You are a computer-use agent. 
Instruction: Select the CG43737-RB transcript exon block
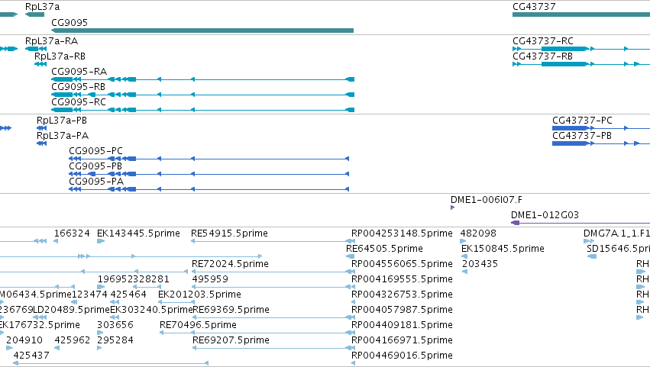pos(564,64)
